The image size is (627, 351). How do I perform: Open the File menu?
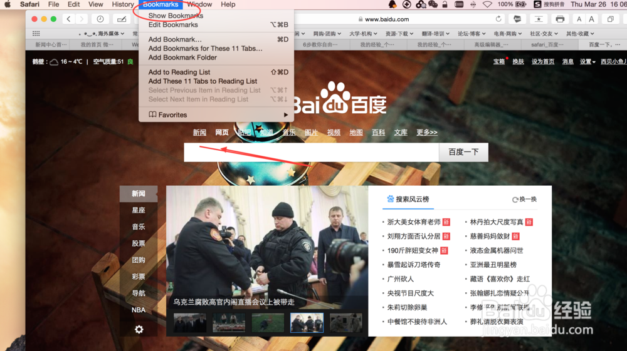click(53, 4)
